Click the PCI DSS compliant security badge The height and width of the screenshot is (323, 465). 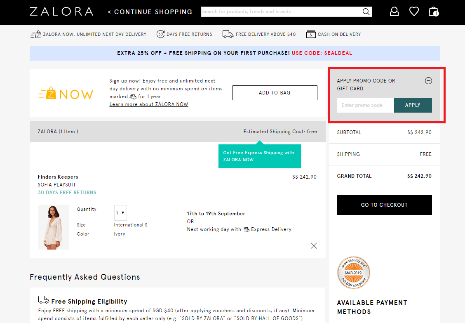point(354,273)
